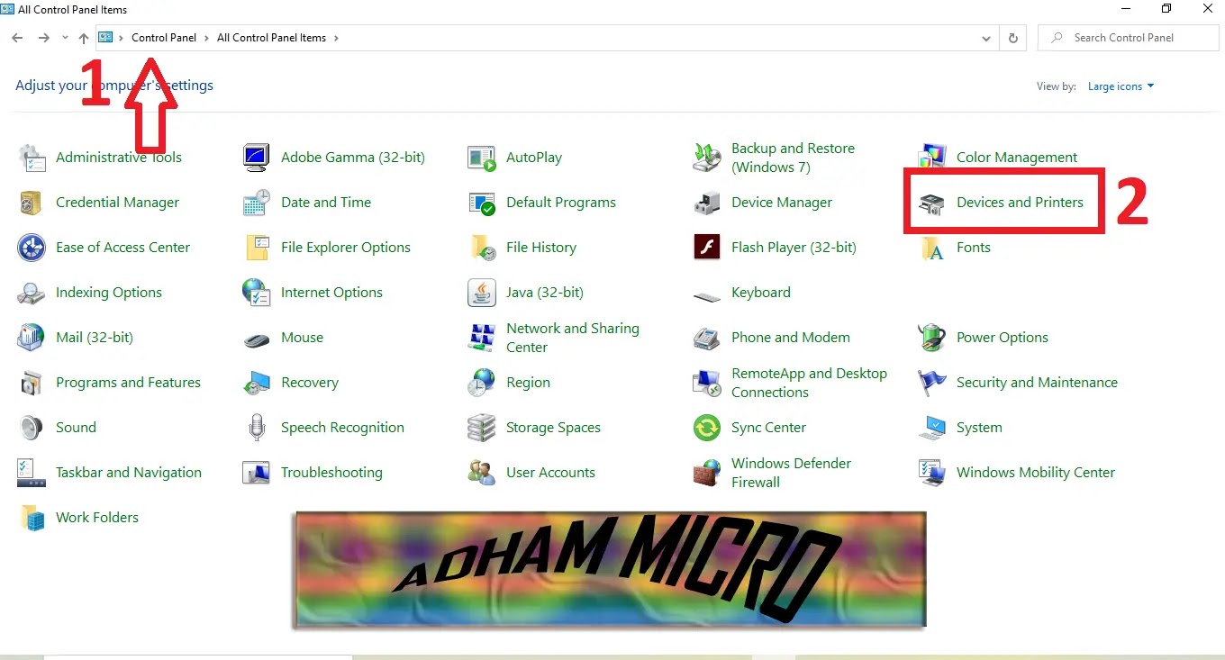The height and width of the screenshot is (660, 1225).
Task: Open the recent locations dropdown arrow
Action: [x=65, y=38]
